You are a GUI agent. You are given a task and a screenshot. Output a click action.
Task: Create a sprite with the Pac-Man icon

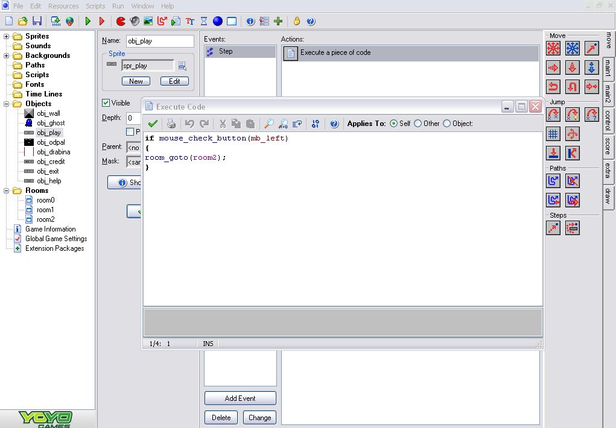(121, 21)
